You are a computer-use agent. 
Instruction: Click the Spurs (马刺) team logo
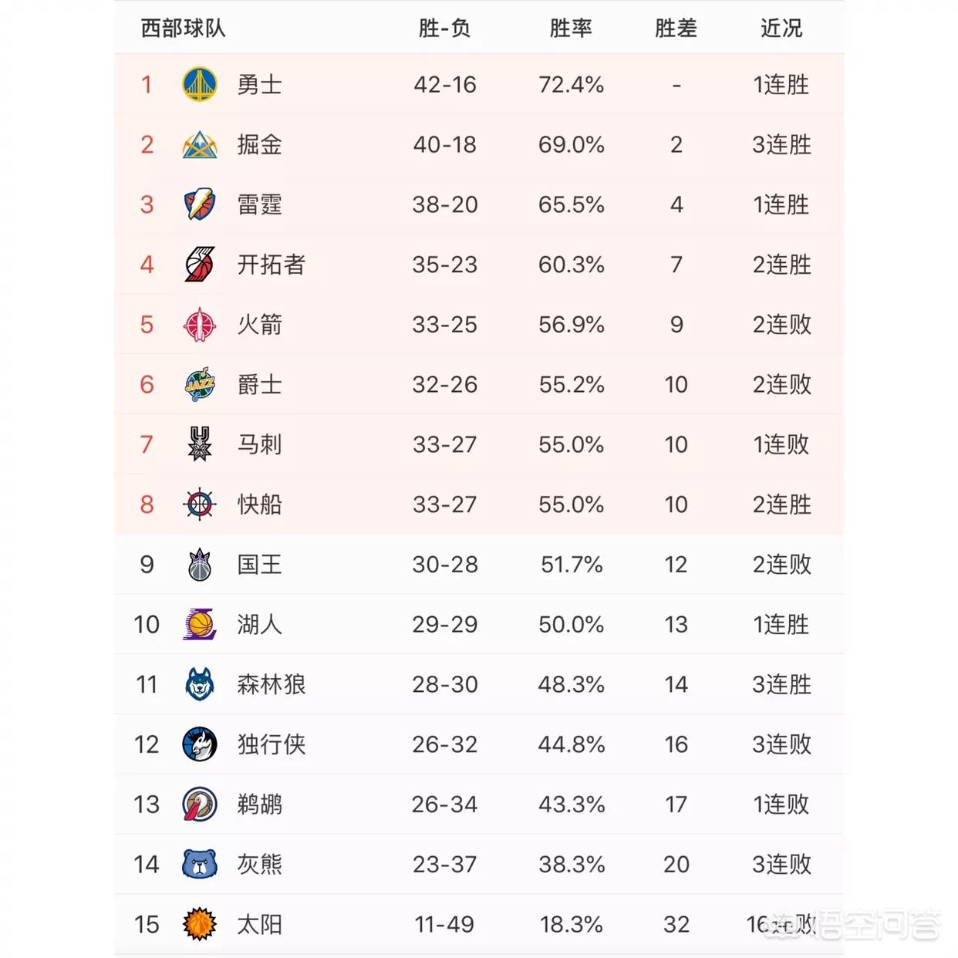pos(200,444)
